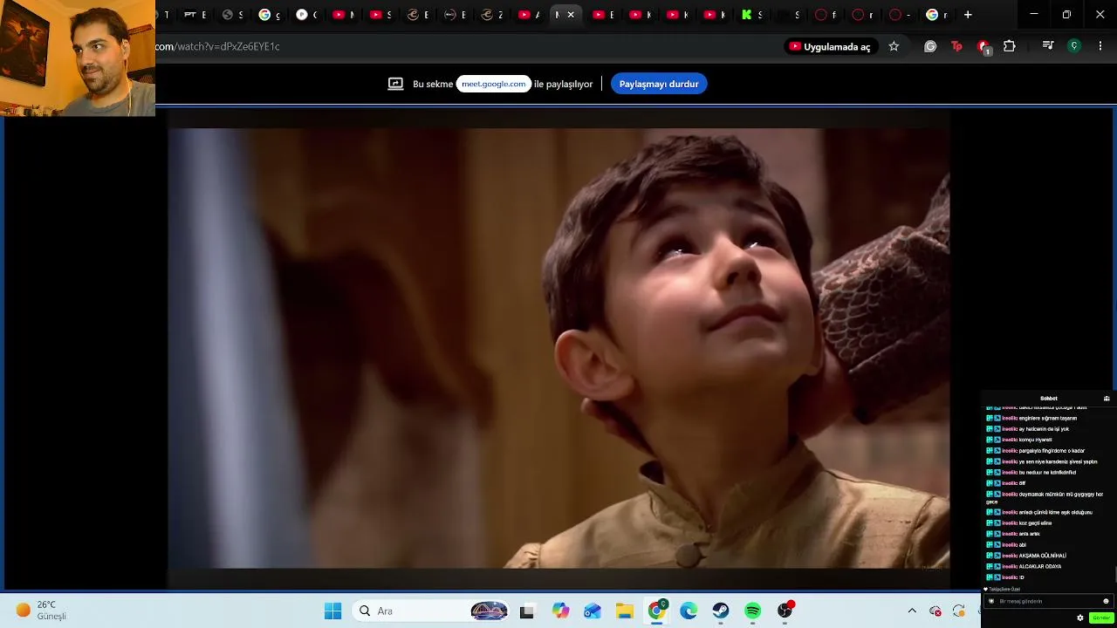
Task: Click the Grammarly extension icon
Action: pyautogui.click(x=930, y=46)
